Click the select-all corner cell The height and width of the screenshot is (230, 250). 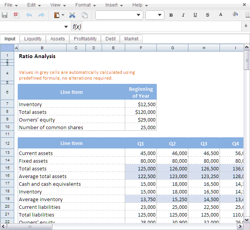point(7,48)
